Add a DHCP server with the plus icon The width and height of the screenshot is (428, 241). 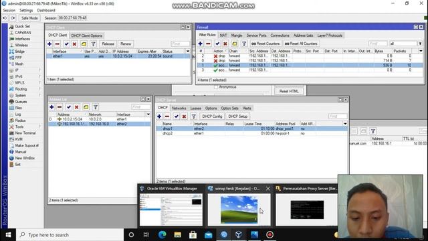(x=159, y=116)
